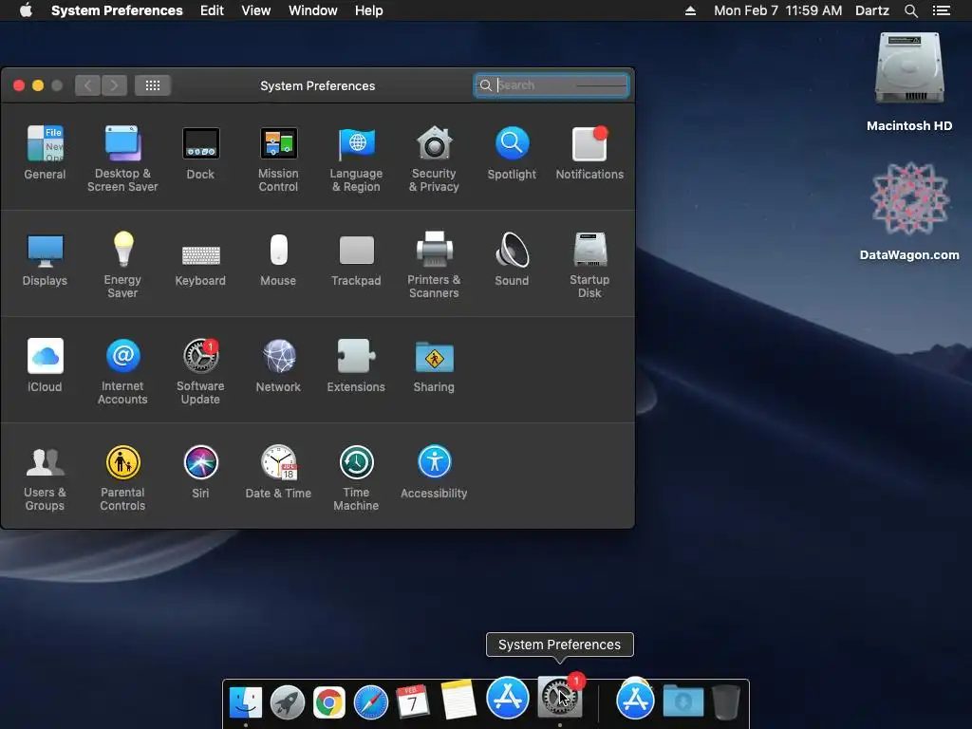This screenshot has height=729, width=972.
Task: Open Notifications preferences
Action: 589,153
